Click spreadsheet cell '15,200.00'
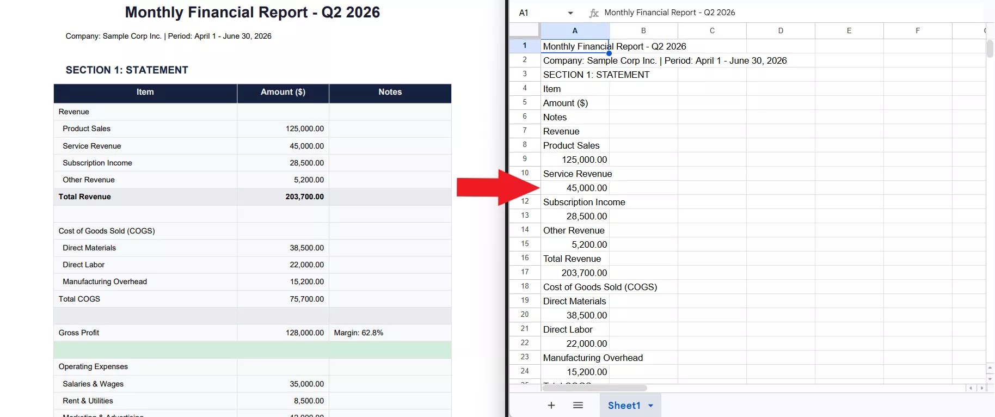 575,372
